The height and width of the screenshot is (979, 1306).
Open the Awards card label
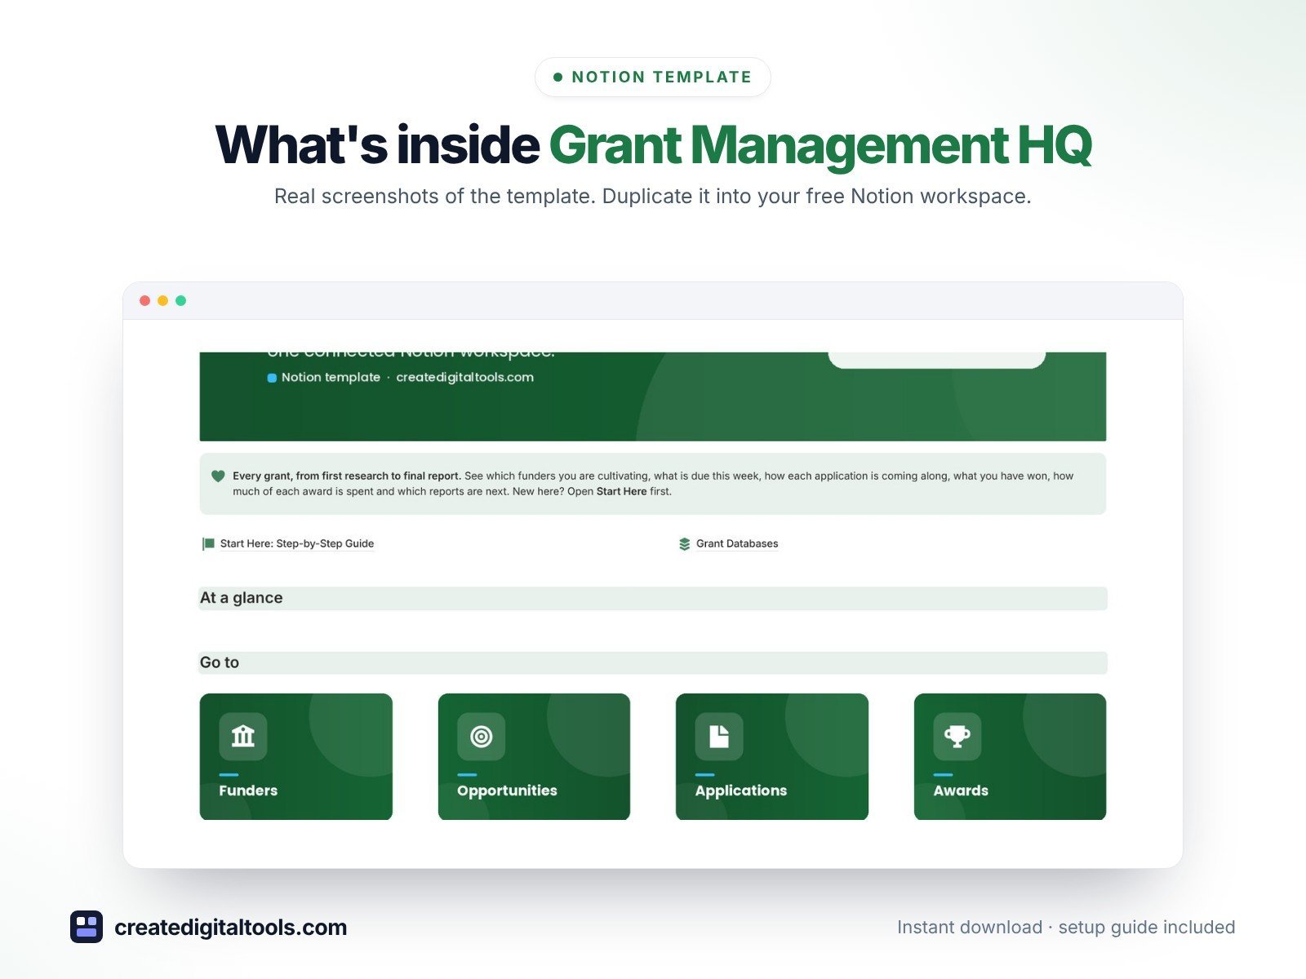click(x=961, y=791)
